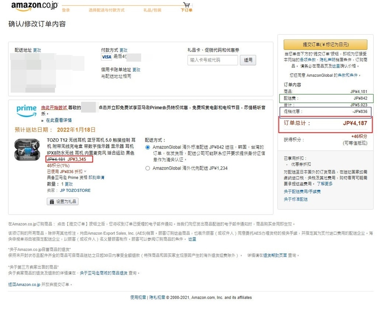Click the 下订单 step label
The height and width of the screenshot is (321, 381).
click(x=186, y=10)
